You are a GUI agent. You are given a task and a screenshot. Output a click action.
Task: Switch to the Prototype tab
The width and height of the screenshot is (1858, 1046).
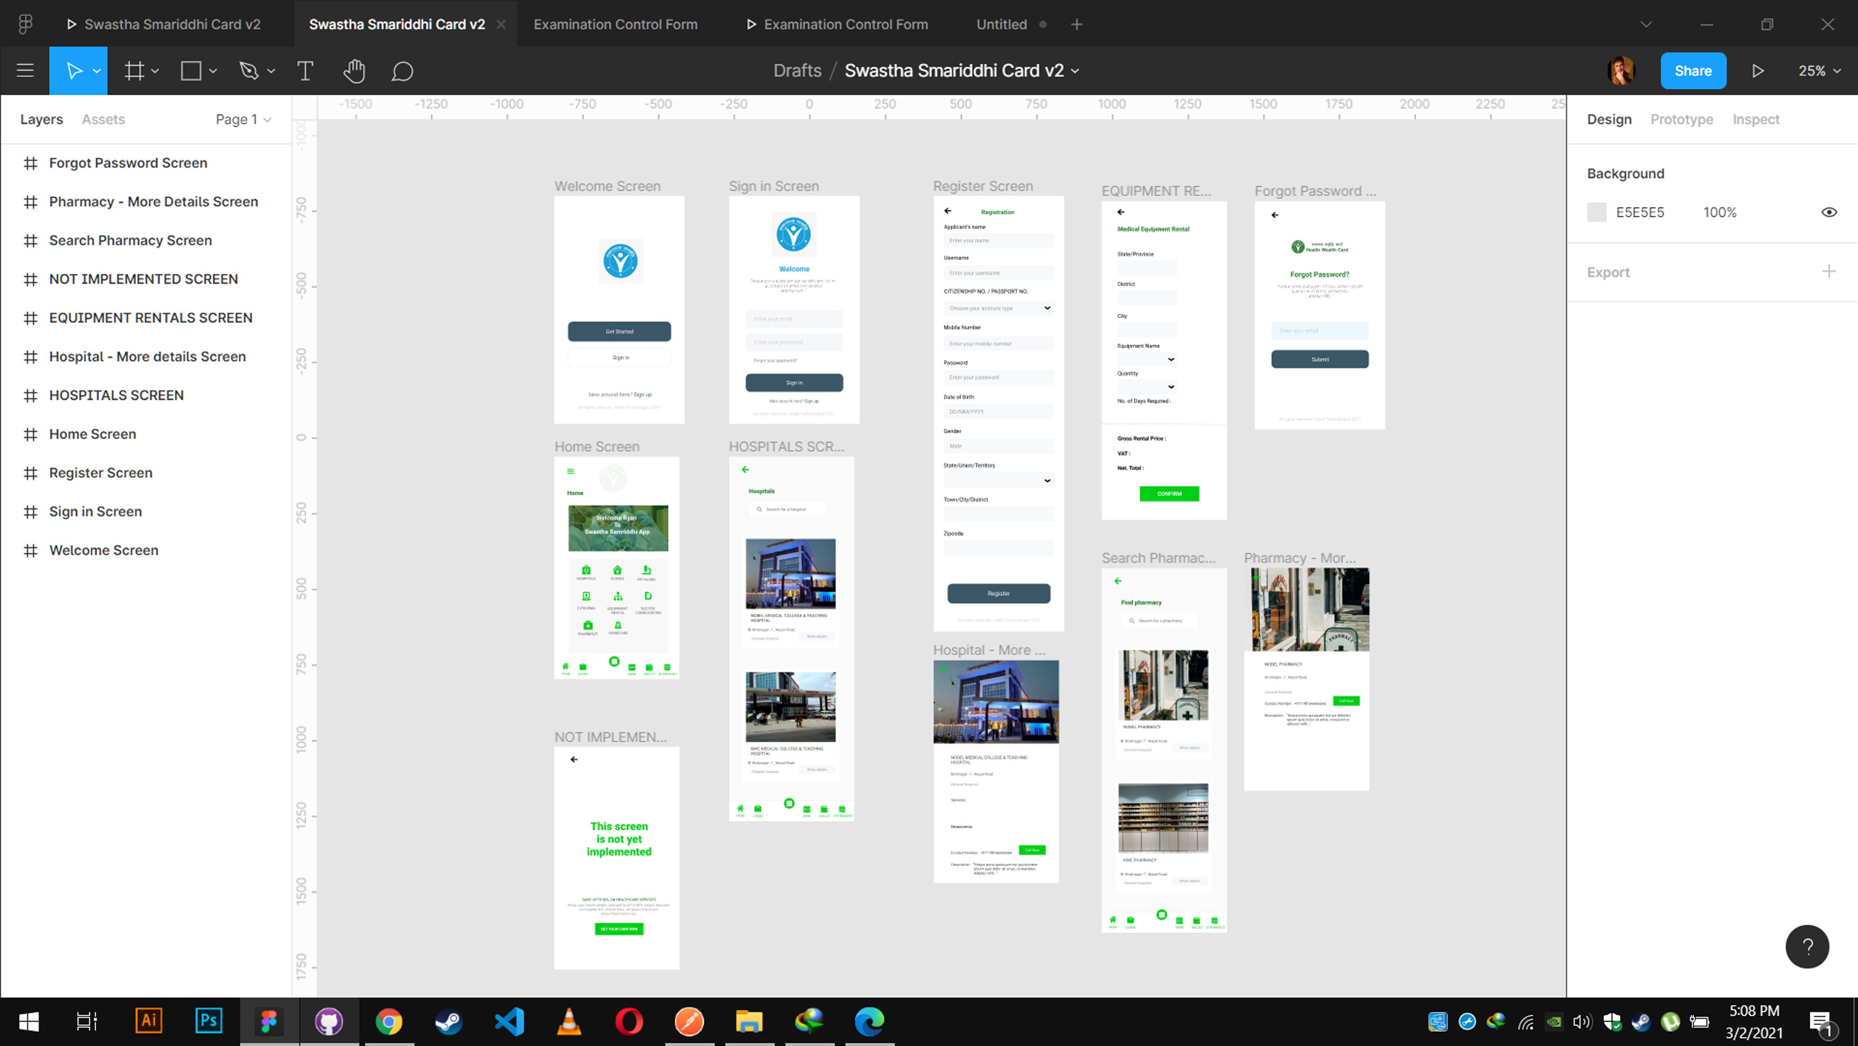pyautogui.click(x=1681, y=119)
